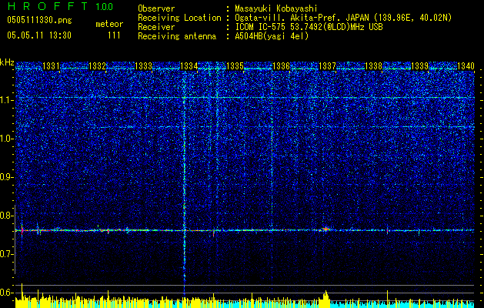This screenshot has height=308, width=484.
Task: Click time marker 1337
Action: coord(327,65)
